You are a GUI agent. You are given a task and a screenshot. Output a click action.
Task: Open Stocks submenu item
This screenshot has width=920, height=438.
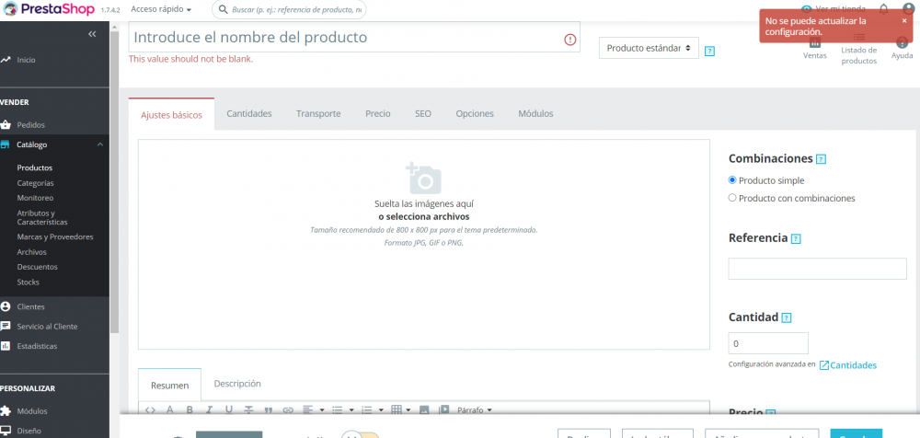29,282
